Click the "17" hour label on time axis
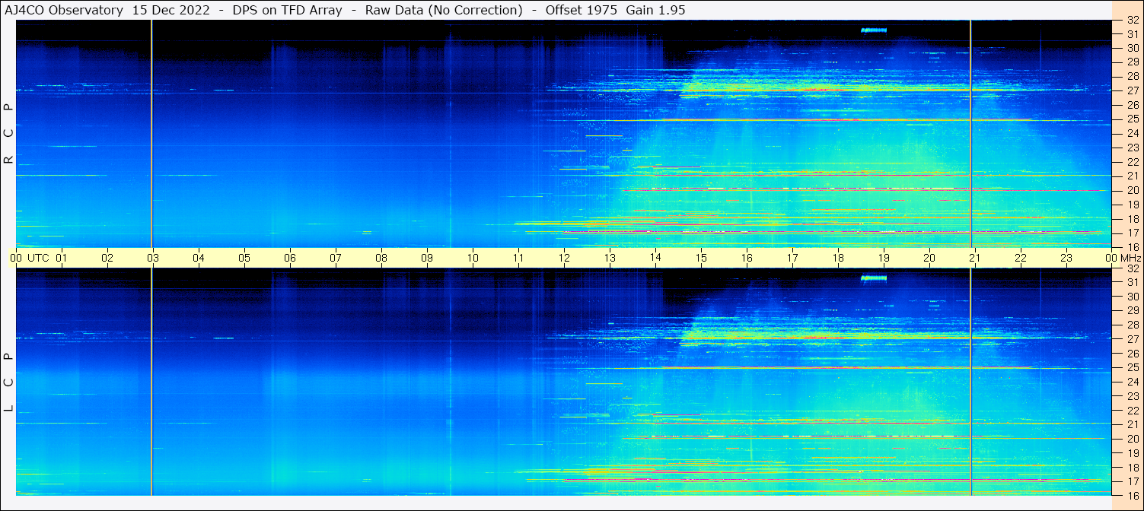 point(792,258)
